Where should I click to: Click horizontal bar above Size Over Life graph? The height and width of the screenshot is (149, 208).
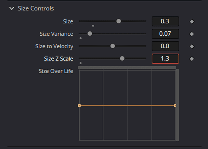(x=127, y=68)
